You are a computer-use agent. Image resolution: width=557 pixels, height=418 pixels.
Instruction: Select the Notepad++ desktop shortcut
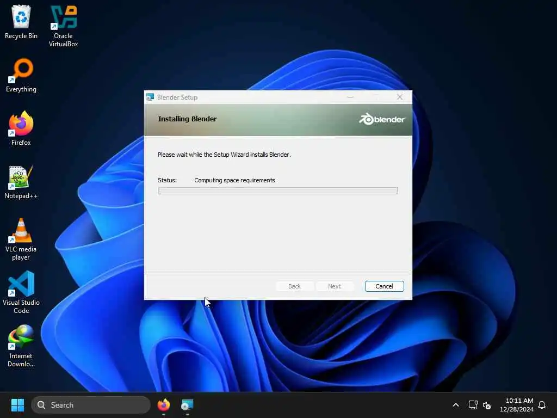(x=21, y=182)
